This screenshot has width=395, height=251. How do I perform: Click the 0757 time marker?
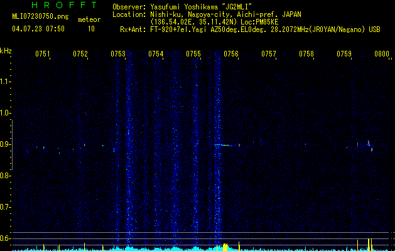pyautogui.click(x=269, y=54)
